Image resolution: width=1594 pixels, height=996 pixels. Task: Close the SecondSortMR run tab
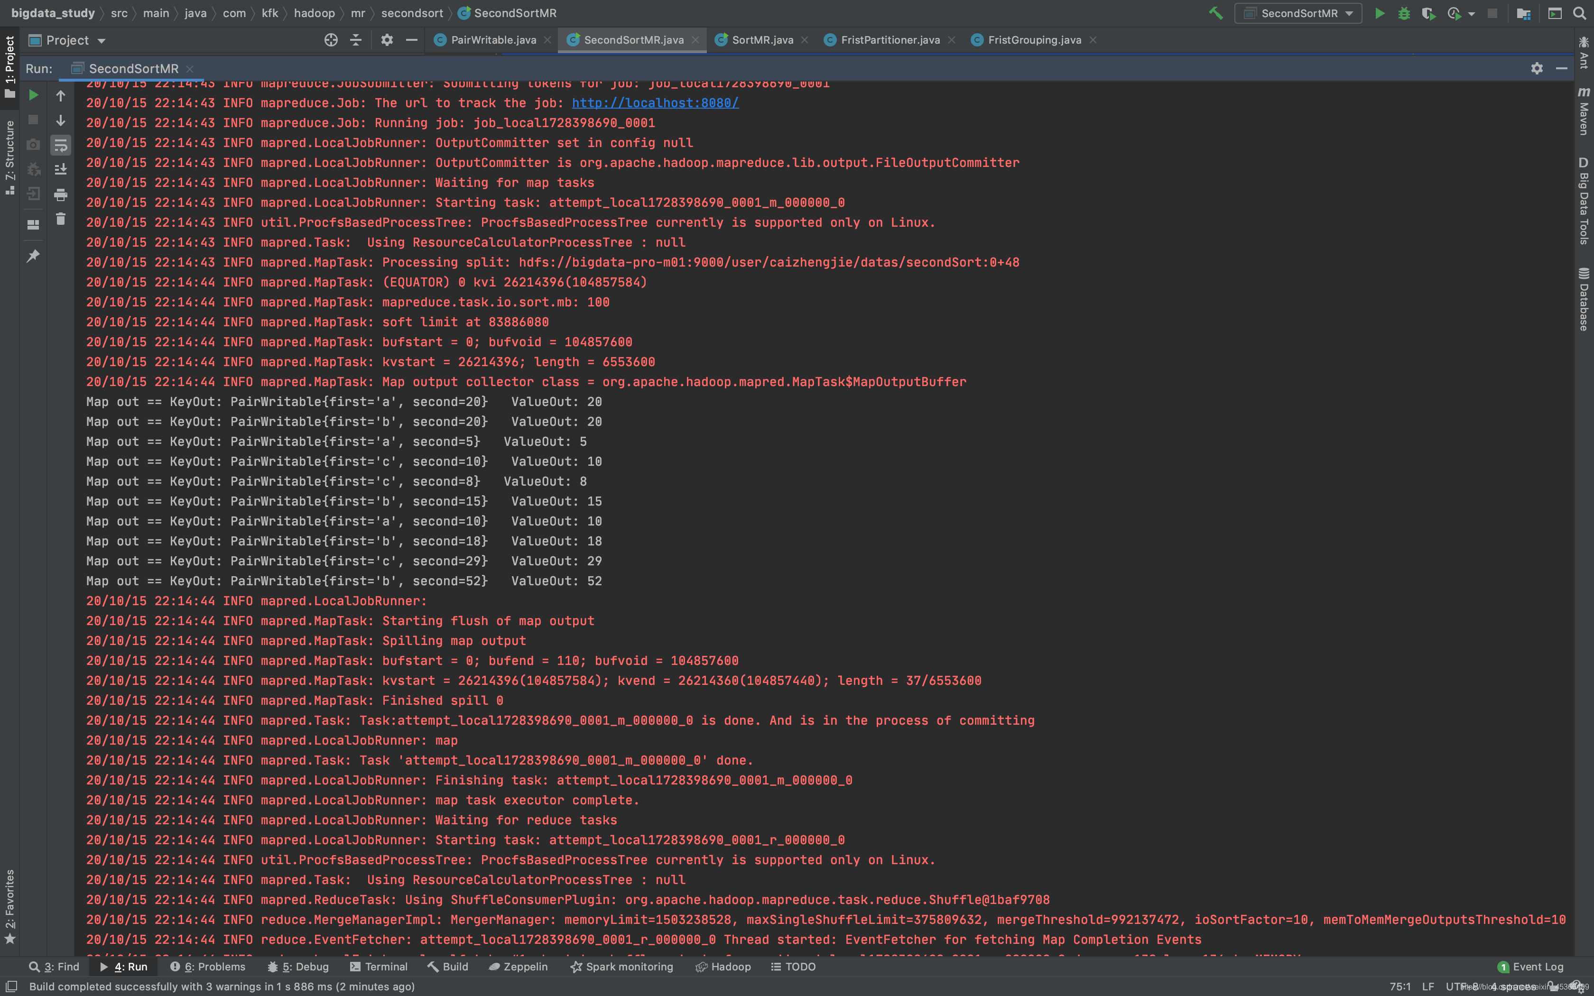[190, 68]
